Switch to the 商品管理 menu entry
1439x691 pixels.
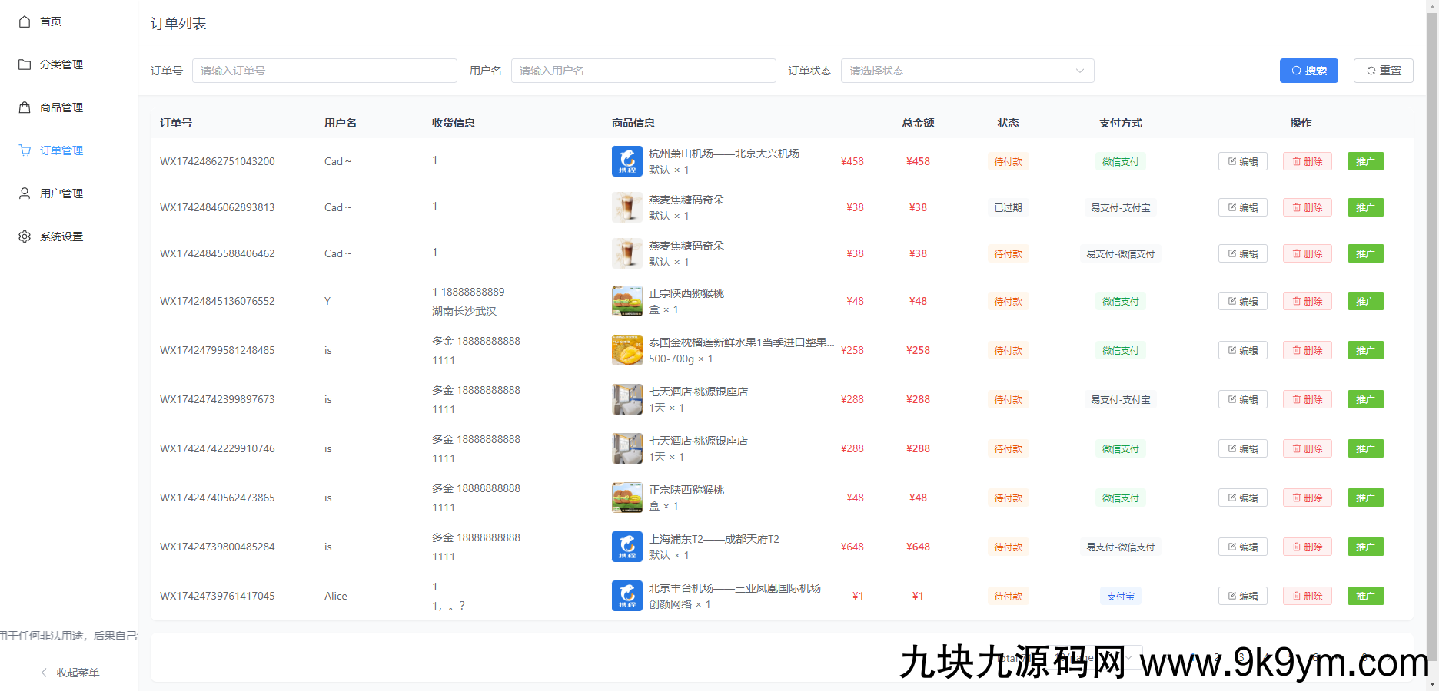(x=61, y=107)
